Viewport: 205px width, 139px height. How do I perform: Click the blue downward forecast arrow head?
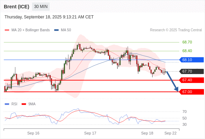tap(177, 89)
